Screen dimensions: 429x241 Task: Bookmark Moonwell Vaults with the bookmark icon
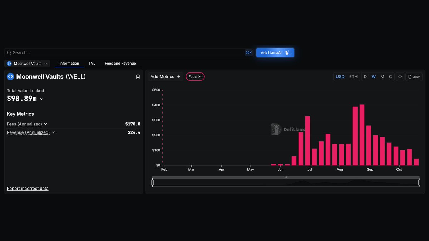(x=138, y=77)
